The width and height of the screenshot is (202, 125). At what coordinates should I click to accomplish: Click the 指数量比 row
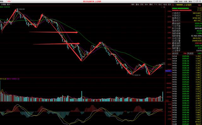pos(187,48)
